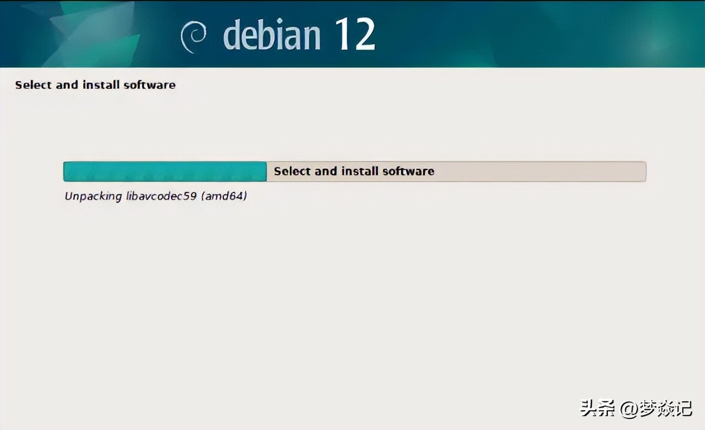The height and width of the screenshot is (430, 705).
Task: Click the @梦焱记 watermark handle
Action: [657, 409]
